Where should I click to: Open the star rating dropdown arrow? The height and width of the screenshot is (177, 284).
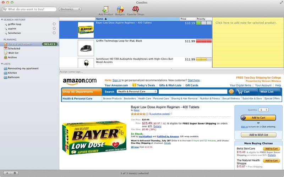pos(147,114)
